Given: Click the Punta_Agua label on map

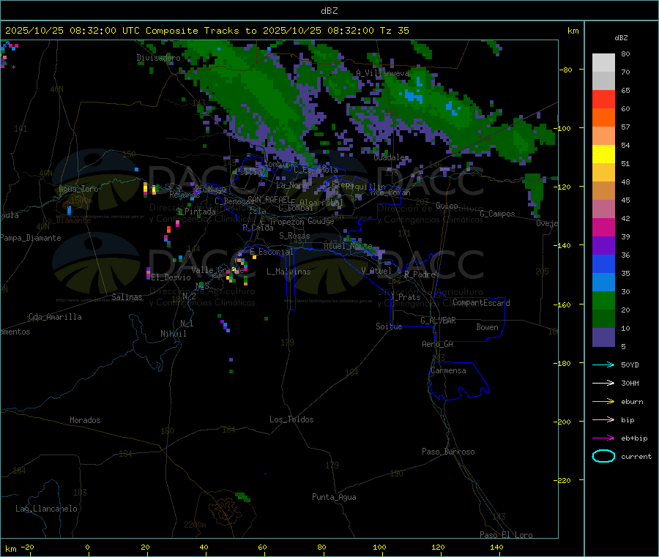Looking at the screenshot, I should point(334,497).
